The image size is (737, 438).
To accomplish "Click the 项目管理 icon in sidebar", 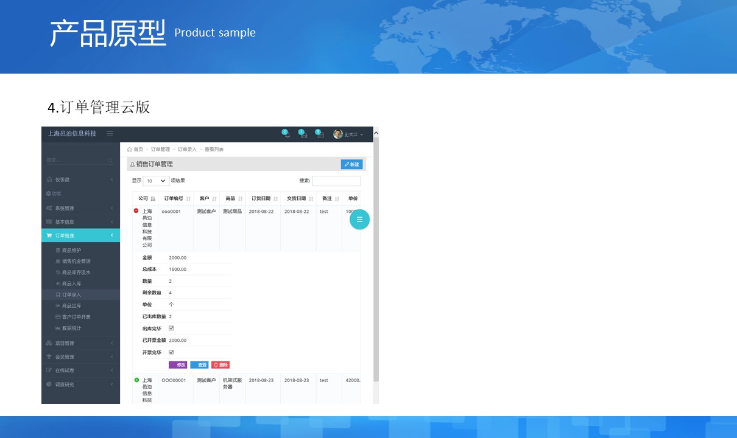I will point(49,343).
